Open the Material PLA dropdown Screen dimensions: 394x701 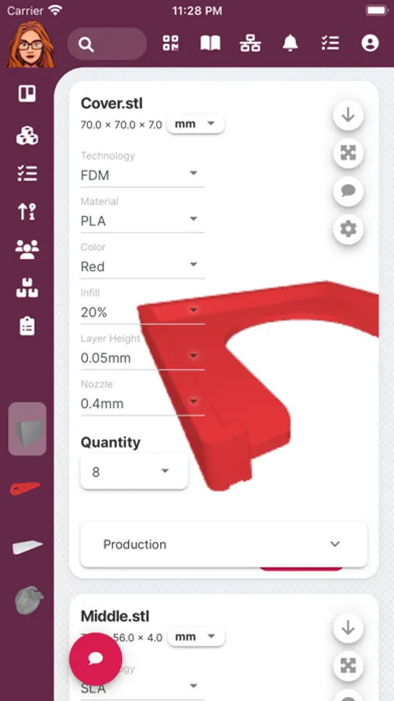pos(142,221)
